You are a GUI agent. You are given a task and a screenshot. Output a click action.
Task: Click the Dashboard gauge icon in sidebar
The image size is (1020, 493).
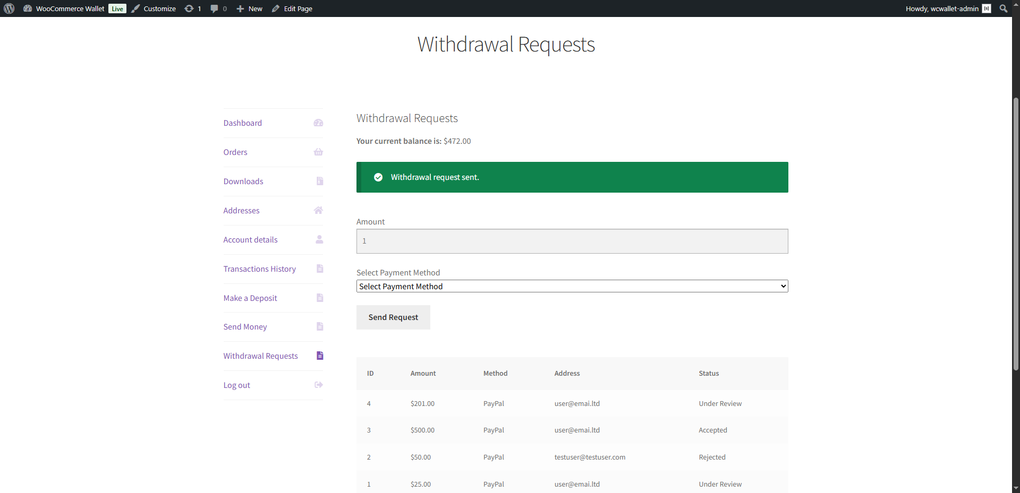pyautogui.click(x=318, y=123)
